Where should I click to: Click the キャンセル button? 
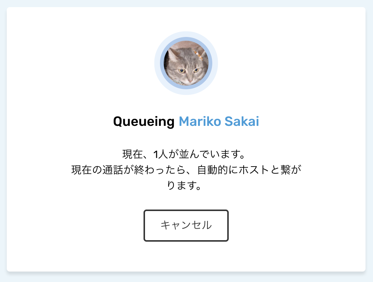(186, 225)
